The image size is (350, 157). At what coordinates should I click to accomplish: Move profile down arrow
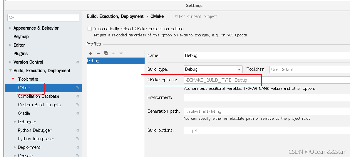point(121,53)
